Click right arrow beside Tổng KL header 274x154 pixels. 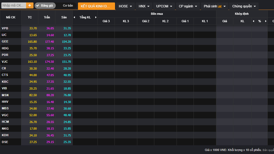click(x=96, y=17)
